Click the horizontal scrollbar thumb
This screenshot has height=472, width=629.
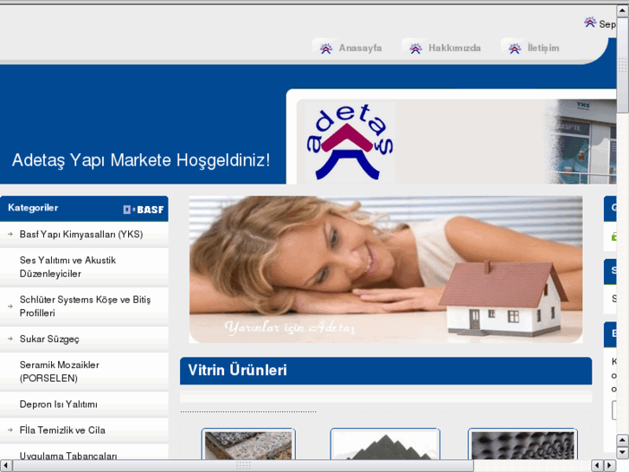pyautogui.click(x=243, y=466)
